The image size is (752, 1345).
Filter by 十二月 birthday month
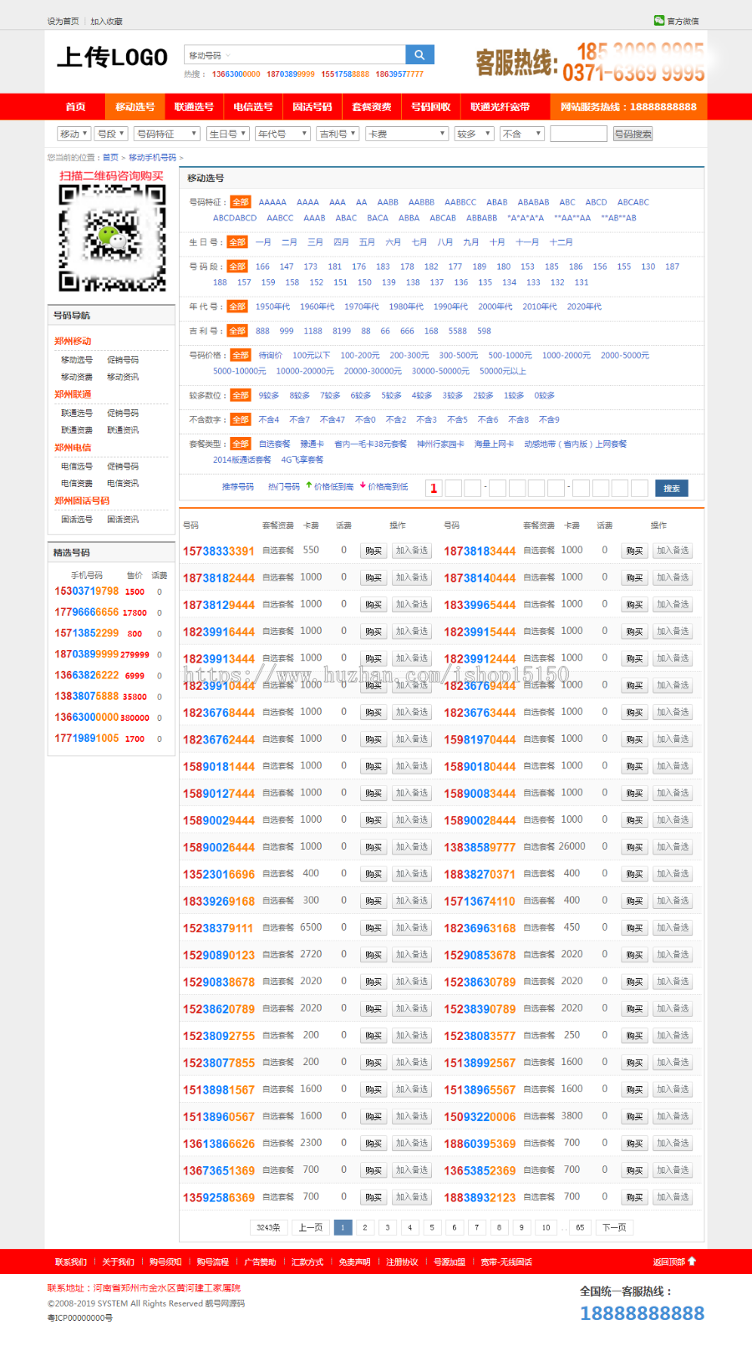(561, 242)
